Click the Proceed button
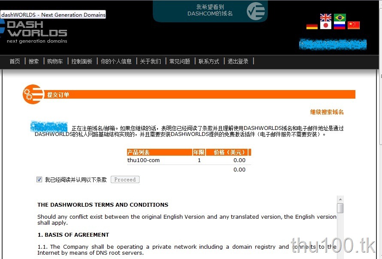 coord(125,179)
